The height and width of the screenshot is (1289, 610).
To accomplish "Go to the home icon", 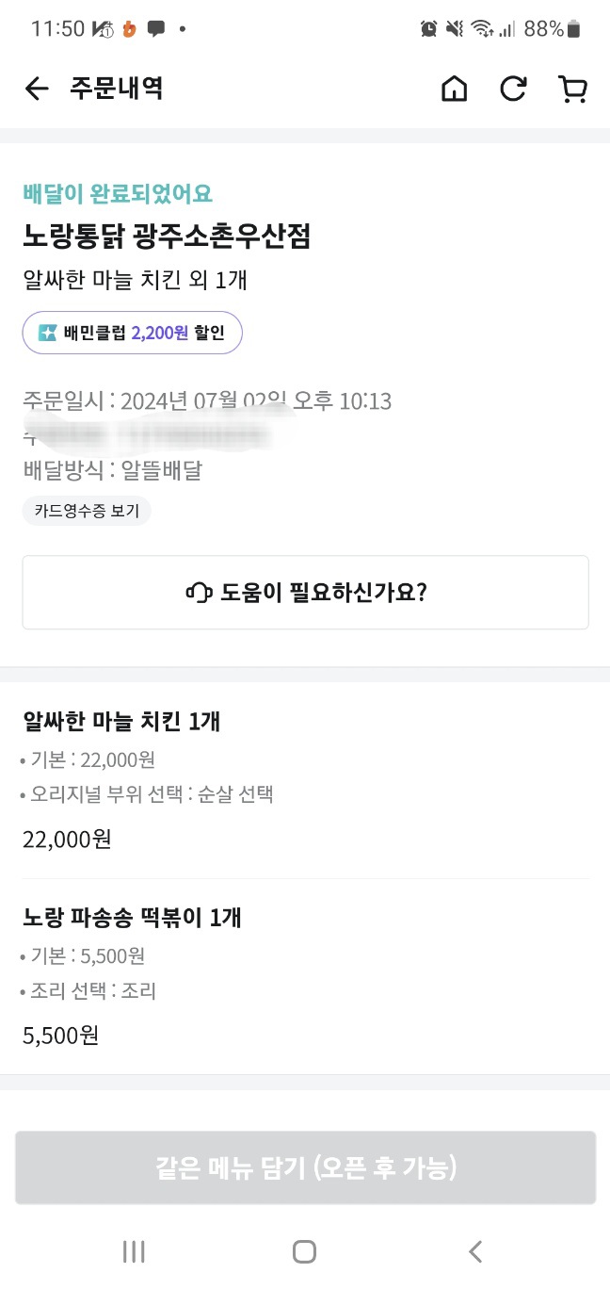I will (x=454, y=89).
